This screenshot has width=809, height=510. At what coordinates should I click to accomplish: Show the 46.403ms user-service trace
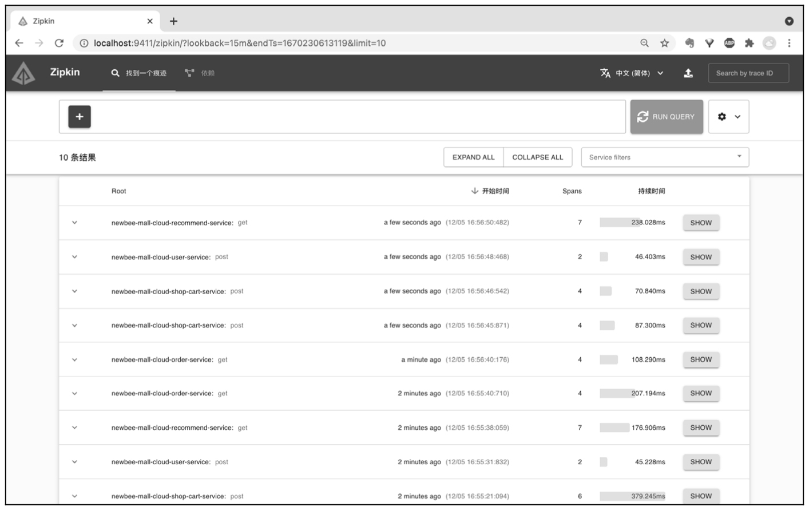pos(701,257)
